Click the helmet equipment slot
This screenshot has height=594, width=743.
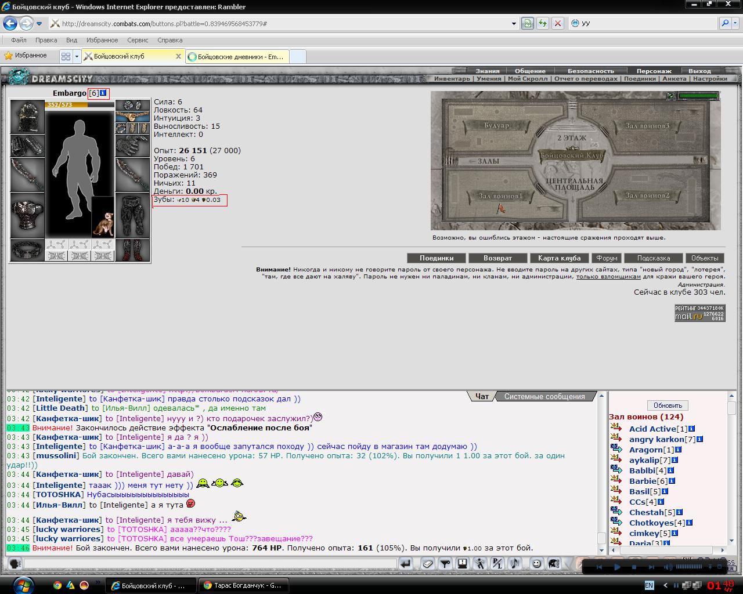pyautogui.click(x=27, y=117)
